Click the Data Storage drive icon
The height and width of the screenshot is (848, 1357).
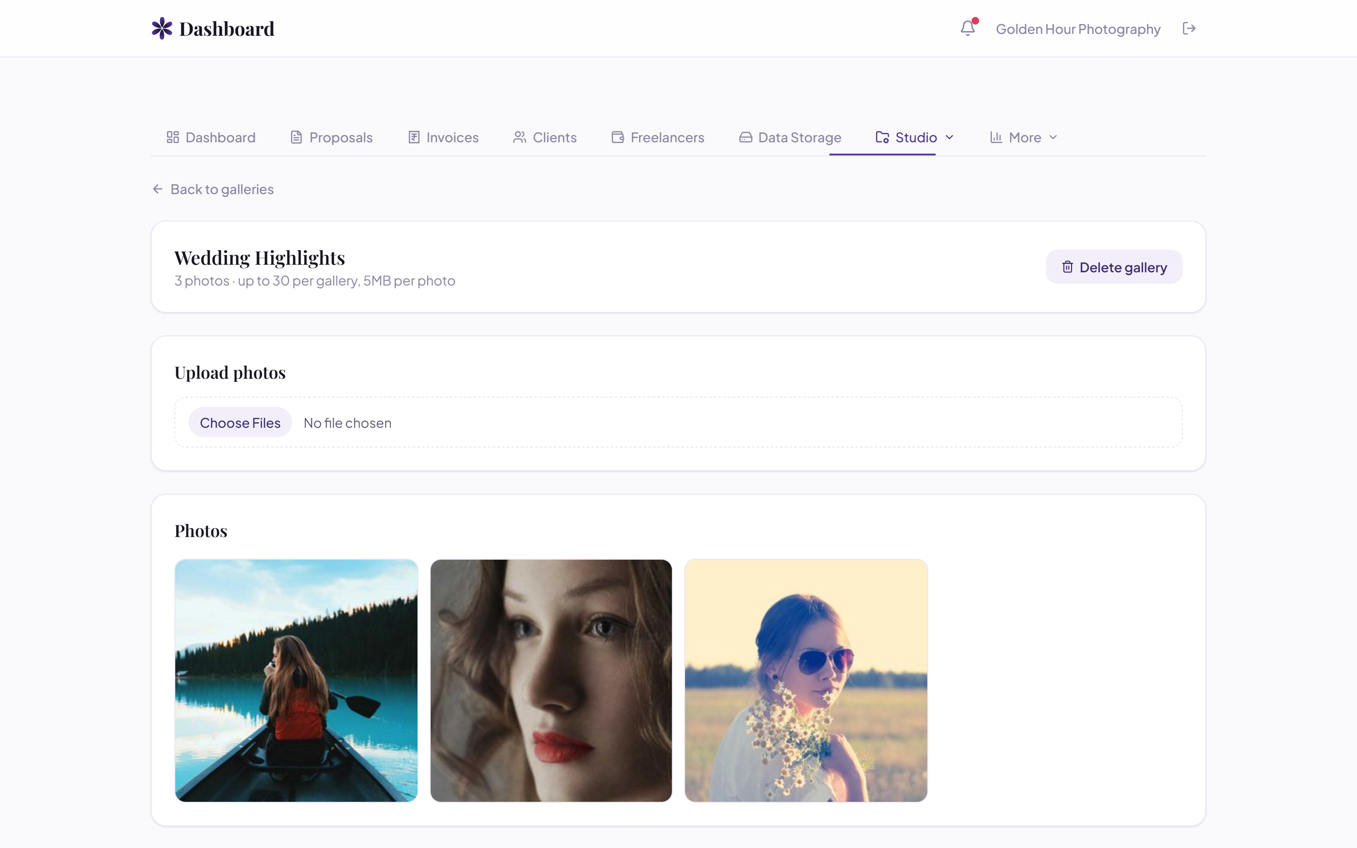745,138
